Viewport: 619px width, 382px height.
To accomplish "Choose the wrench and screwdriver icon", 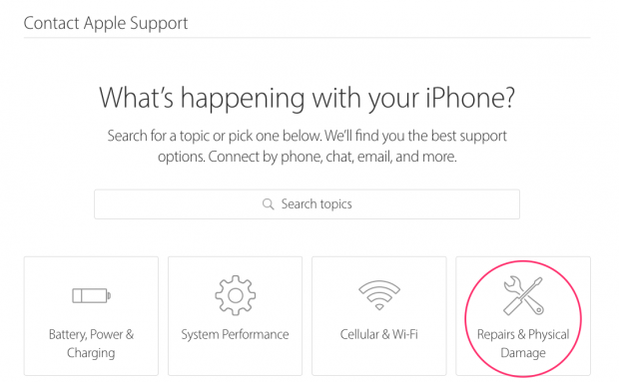I will 523,295.
